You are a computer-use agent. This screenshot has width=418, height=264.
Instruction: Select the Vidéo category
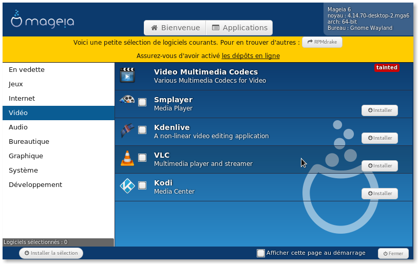point(59,113)
